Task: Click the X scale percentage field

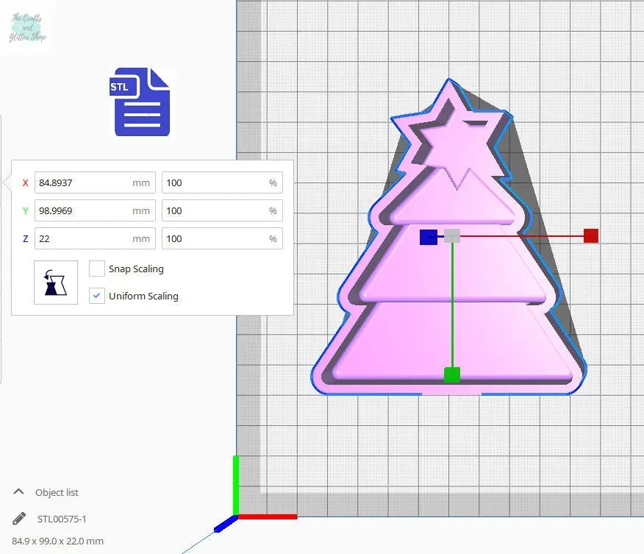Action: (x=214, y=183)
